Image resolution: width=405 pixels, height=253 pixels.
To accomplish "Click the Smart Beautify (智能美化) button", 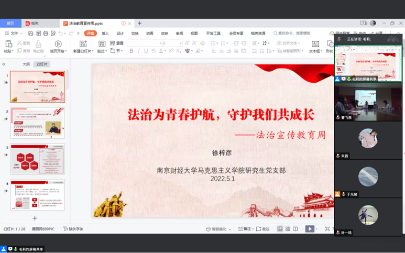I will (x=218, y=229).
